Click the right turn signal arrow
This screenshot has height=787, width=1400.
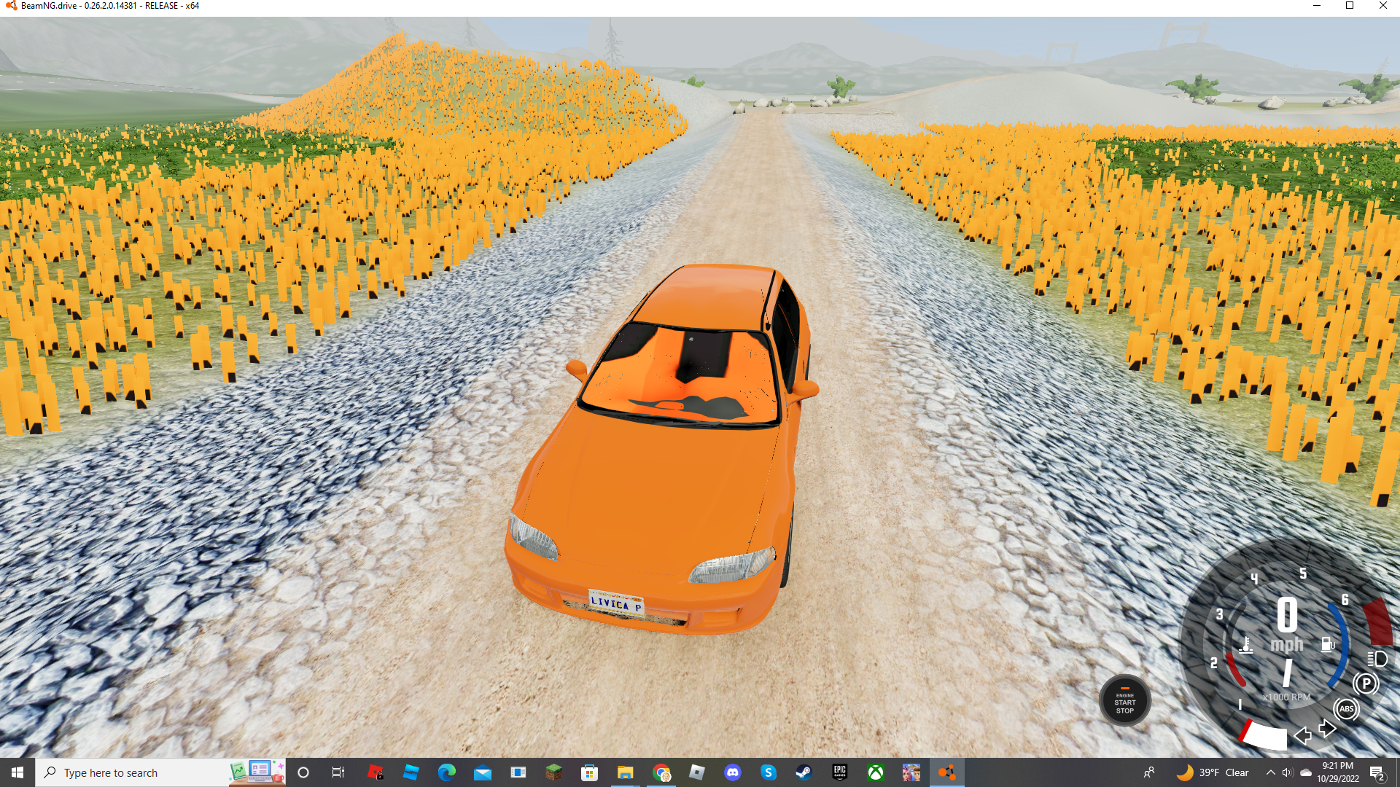tap(1328, 728)
